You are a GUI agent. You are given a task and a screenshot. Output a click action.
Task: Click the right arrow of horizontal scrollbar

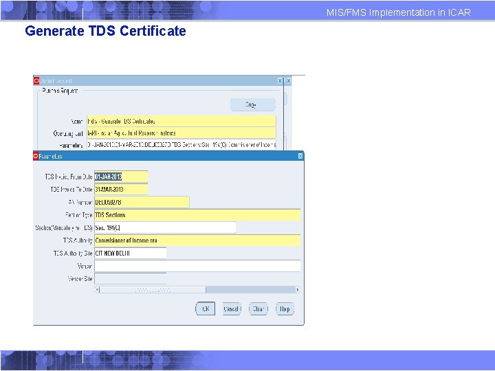298,290
